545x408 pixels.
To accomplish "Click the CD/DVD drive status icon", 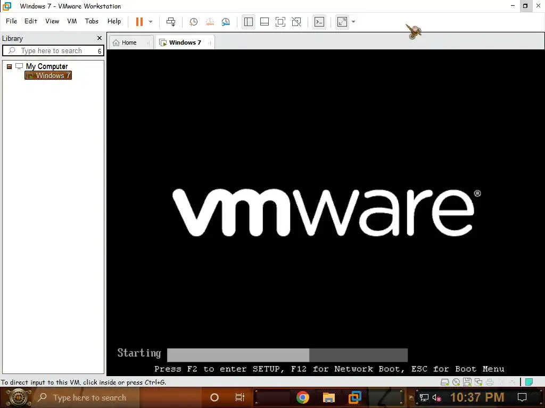I will click(x=456, y=382).
